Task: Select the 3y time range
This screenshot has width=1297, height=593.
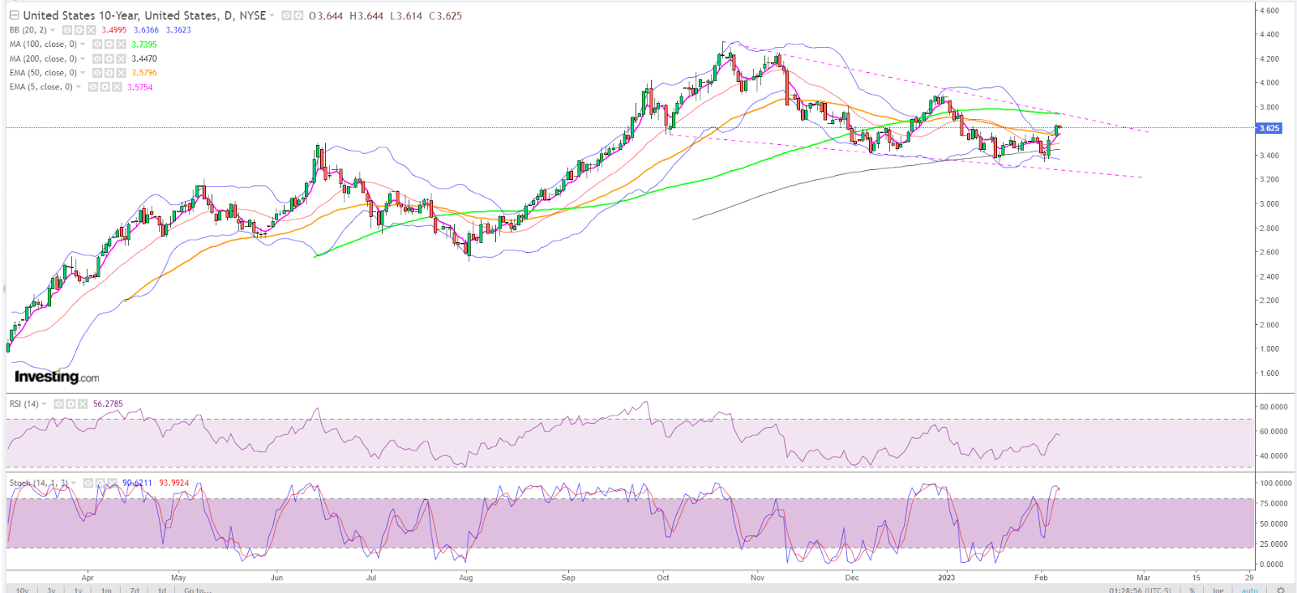Action: (51, 590)
